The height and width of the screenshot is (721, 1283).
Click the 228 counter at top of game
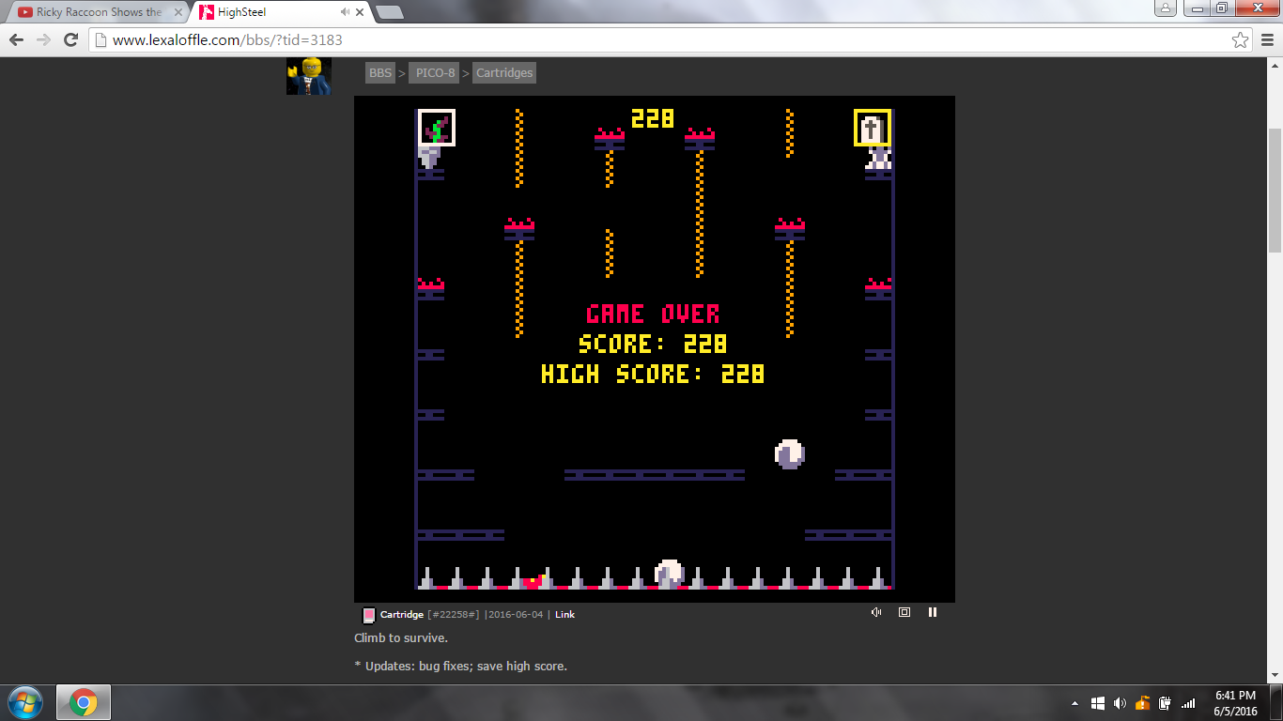click(x=653, y=118)
